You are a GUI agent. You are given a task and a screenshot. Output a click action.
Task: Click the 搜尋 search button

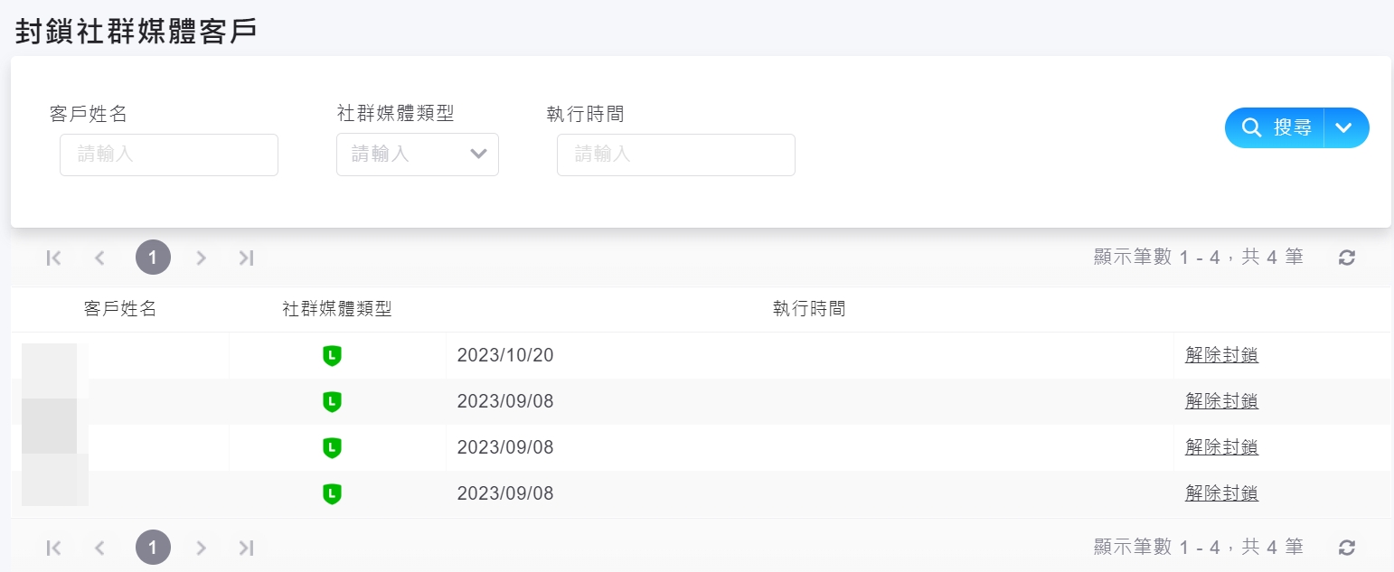click(x=1276, y=127)
